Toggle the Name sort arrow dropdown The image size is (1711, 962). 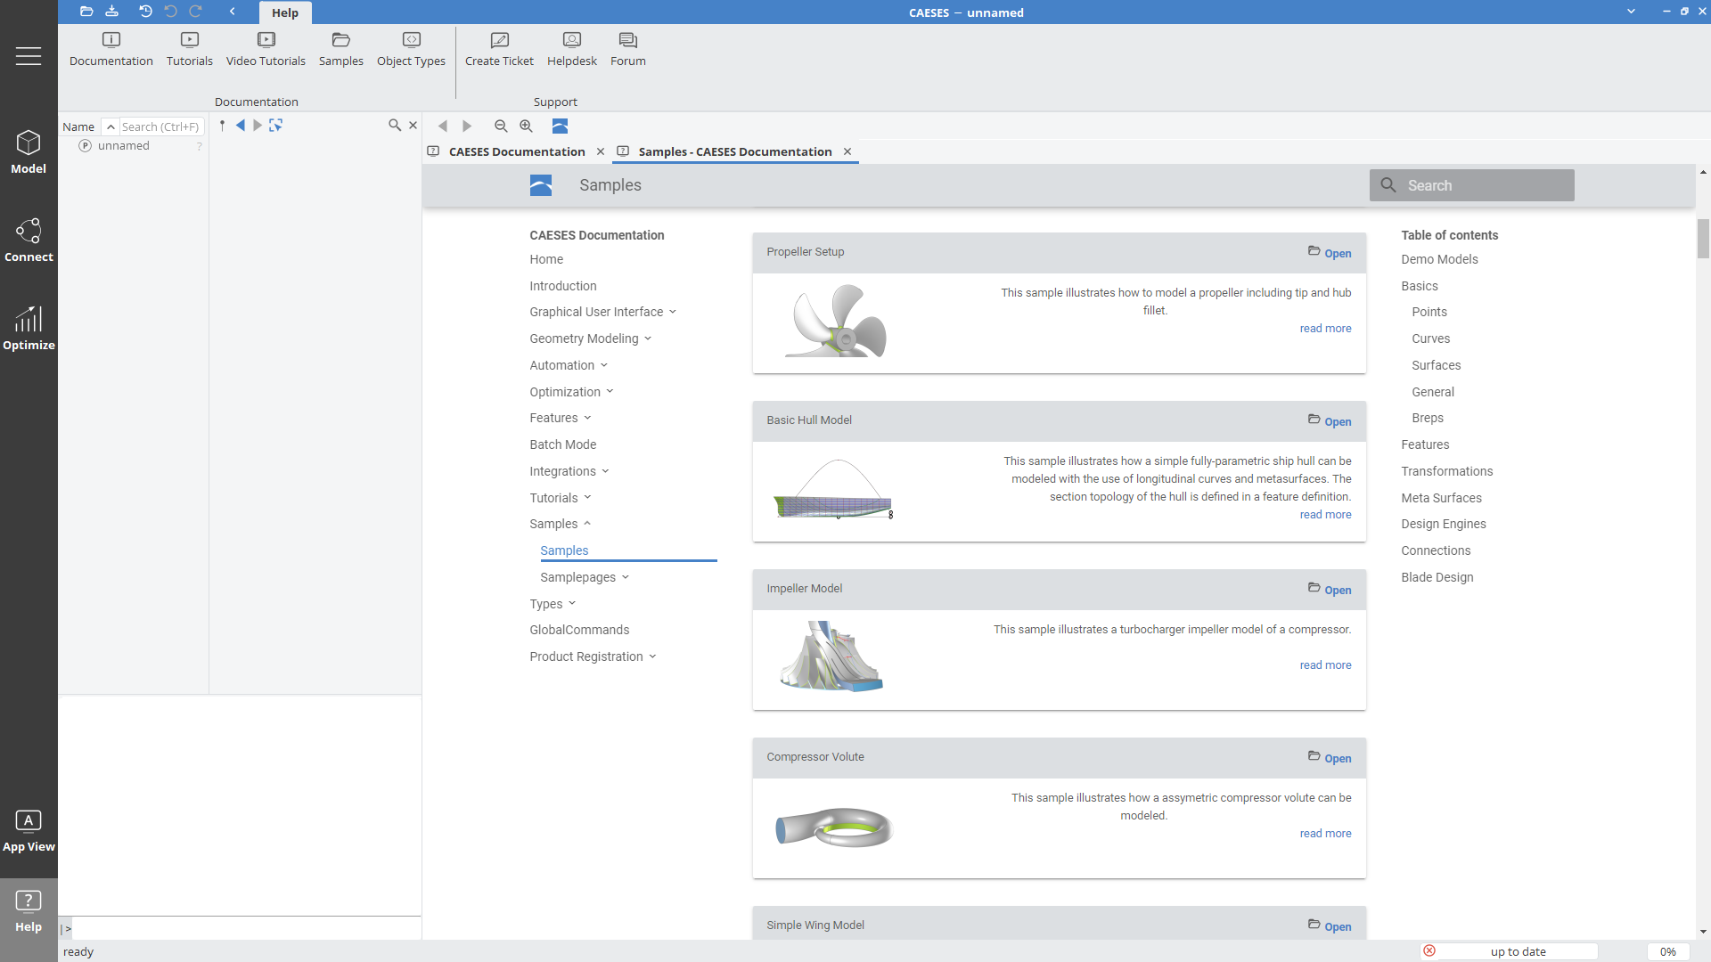(x=111, y=126)
